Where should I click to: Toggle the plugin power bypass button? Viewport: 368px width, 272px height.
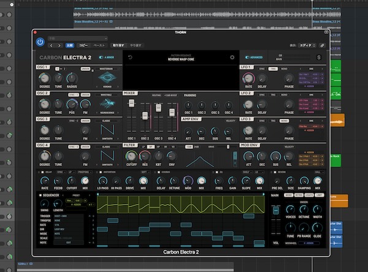click(x=40, y=42)
